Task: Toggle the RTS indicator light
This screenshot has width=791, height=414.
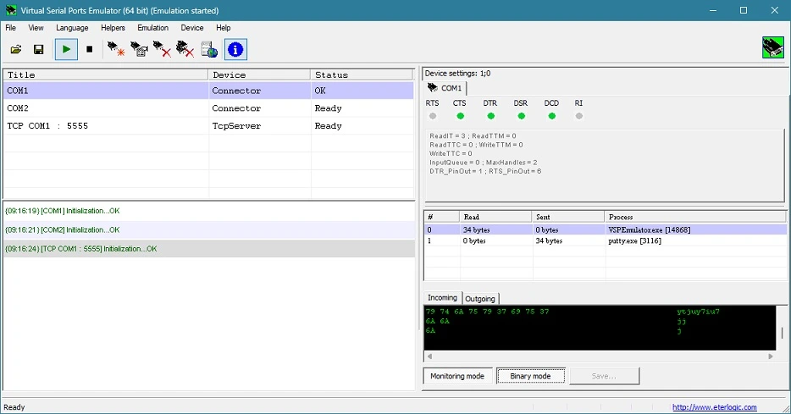Action: (x=432, y=116)
